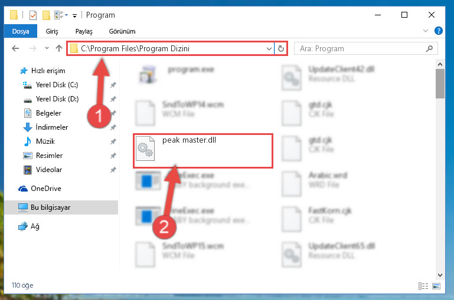Click the Ara: Program search box
The width and height of the screenshot is (454, 300).
coord(365,48)
